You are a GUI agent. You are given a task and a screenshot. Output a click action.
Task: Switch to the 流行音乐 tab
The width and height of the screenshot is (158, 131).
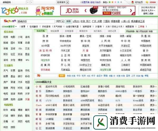point(98,31)
